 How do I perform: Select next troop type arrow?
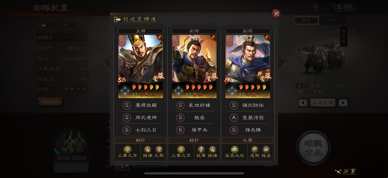pos(343,103)
